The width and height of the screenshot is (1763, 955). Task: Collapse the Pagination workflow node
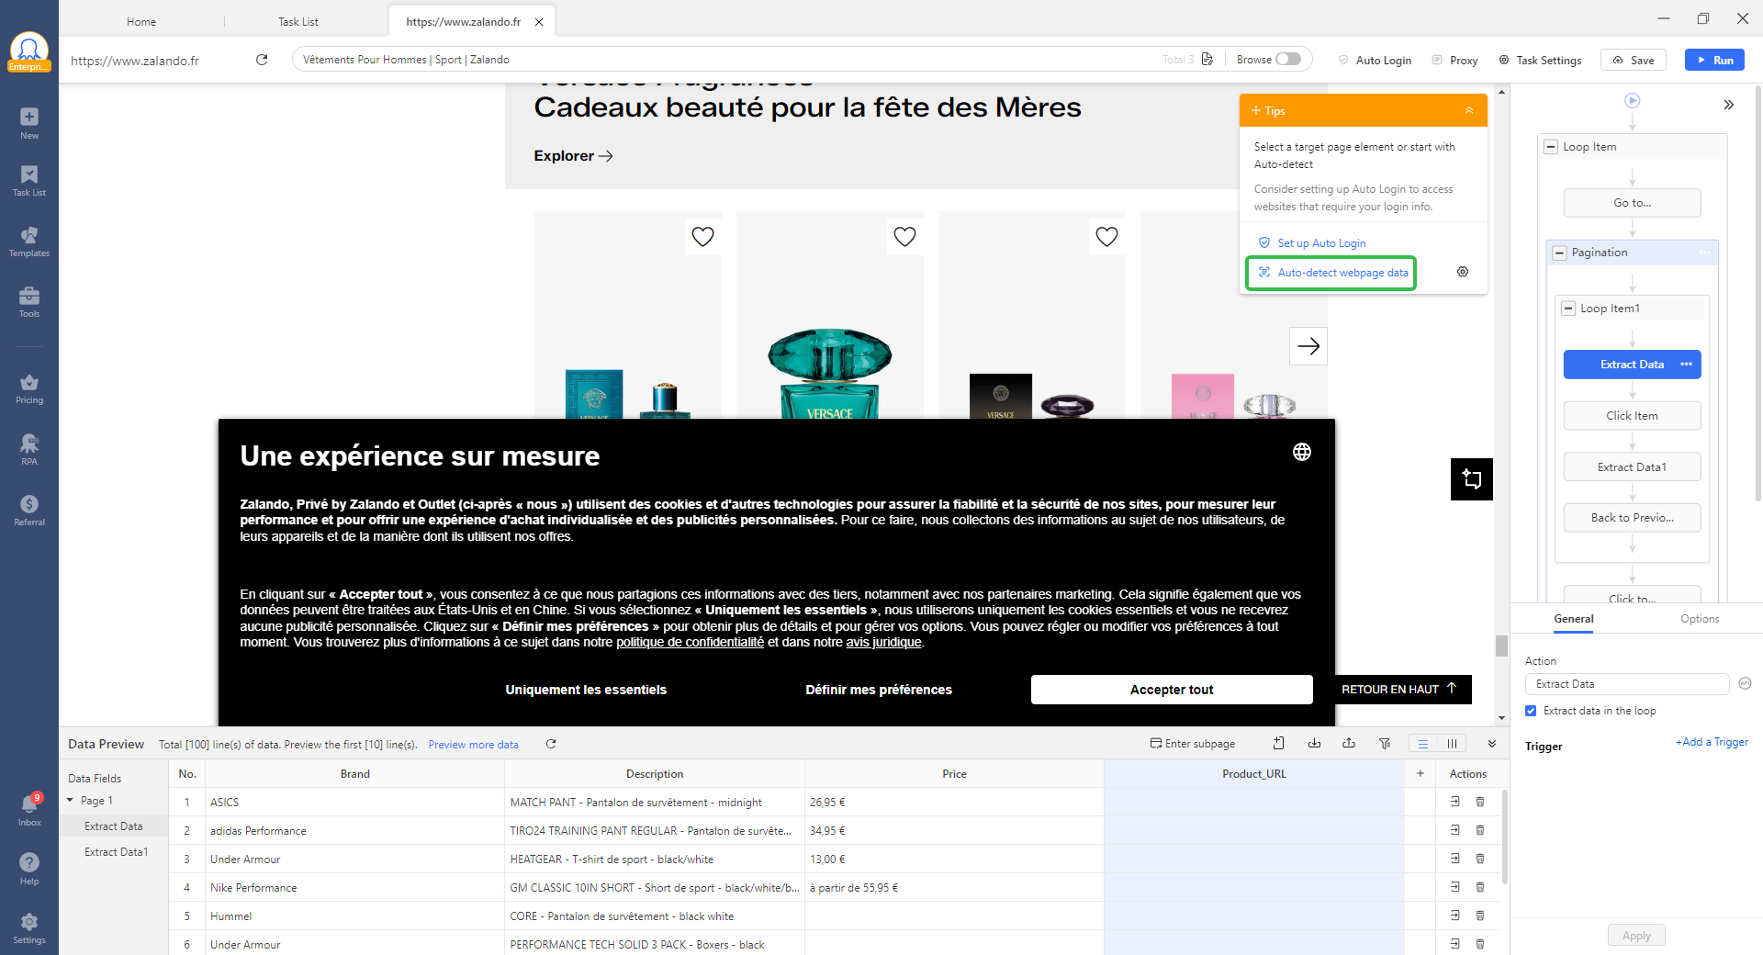point(1559,253)
